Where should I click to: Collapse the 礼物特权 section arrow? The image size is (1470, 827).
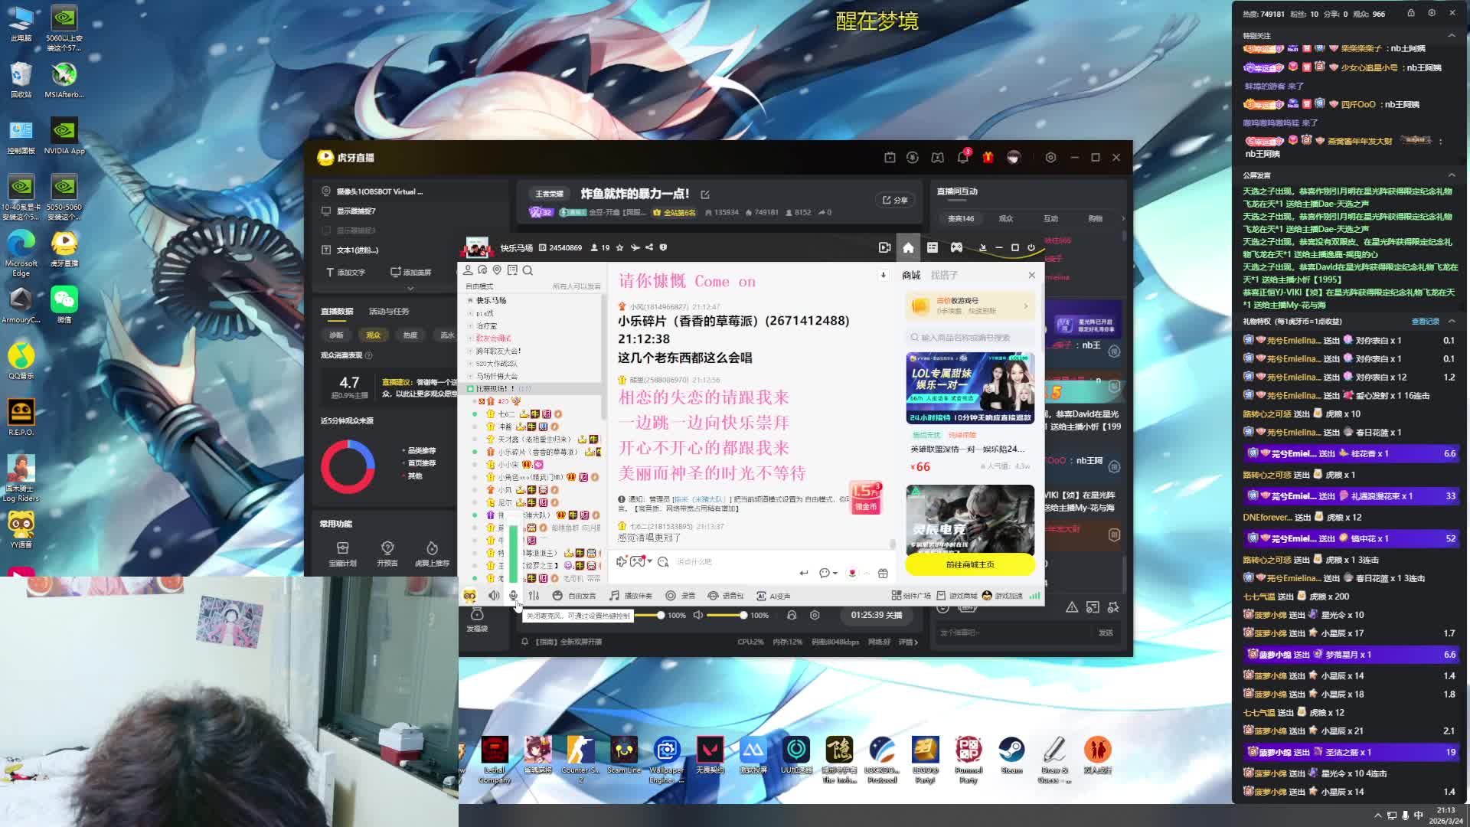pos(1452,322)
